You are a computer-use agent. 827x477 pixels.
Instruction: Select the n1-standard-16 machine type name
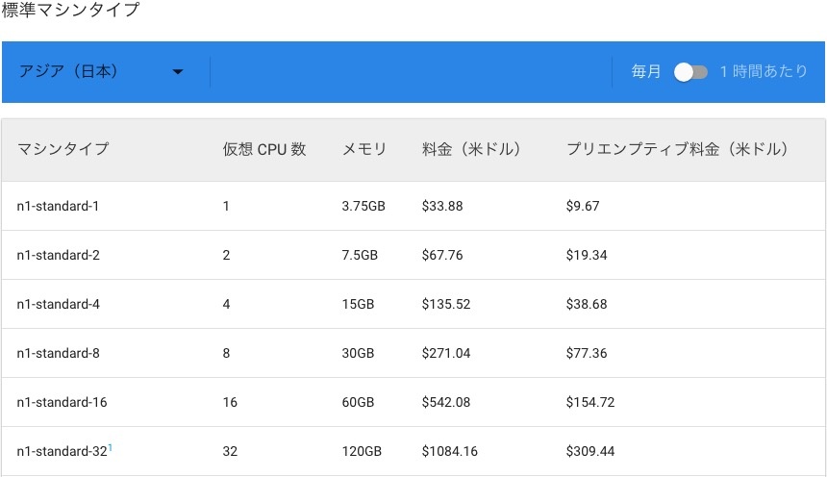[x=63, y=402]
